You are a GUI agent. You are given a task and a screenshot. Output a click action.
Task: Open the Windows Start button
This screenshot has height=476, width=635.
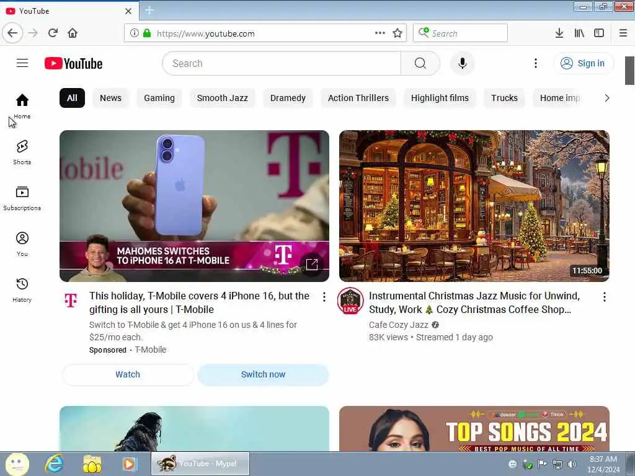[x=17, y=464]
